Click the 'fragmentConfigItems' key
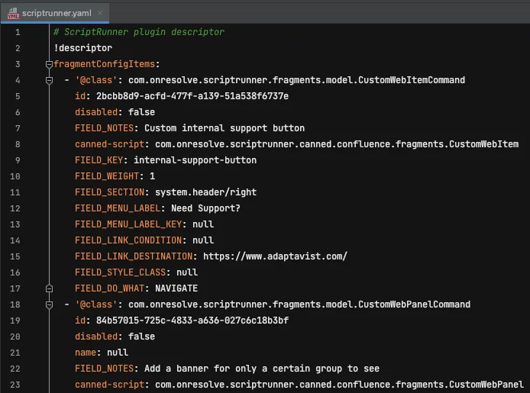 click(105, 64)
